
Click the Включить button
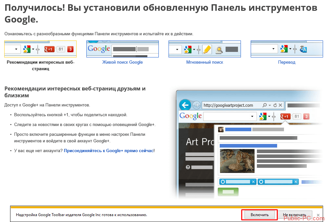coord(259,215)
